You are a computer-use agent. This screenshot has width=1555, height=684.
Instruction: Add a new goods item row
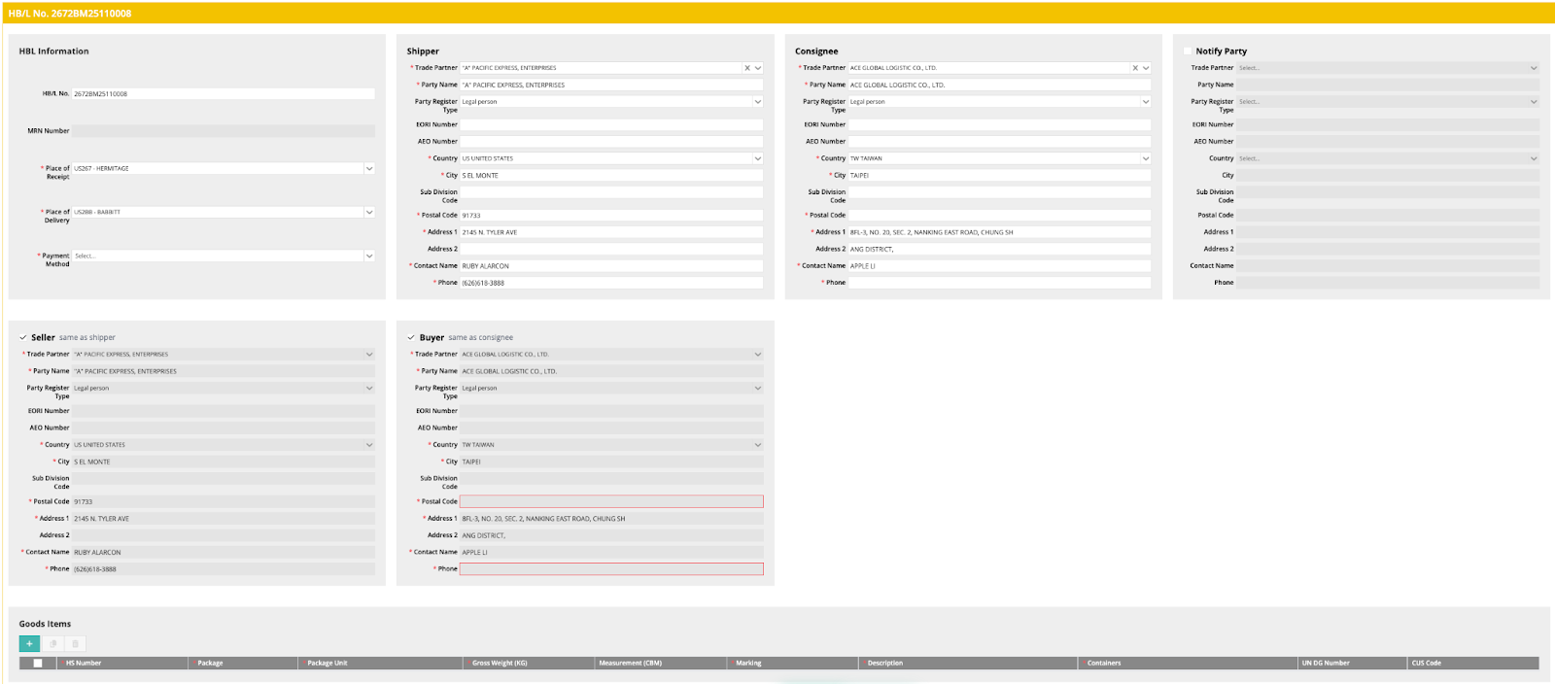(29, 643)
